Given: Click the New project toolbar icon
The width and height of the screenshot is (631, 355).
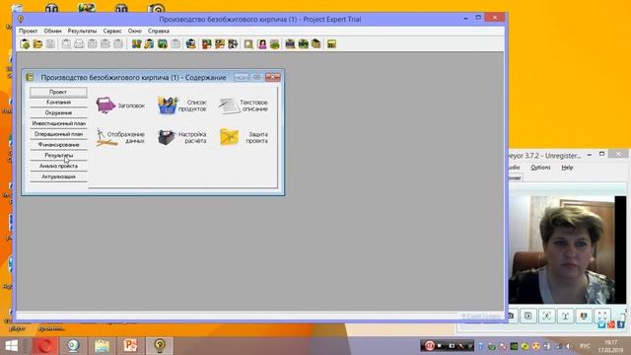Looking at the screenshot, I should (x=25, y=43).
